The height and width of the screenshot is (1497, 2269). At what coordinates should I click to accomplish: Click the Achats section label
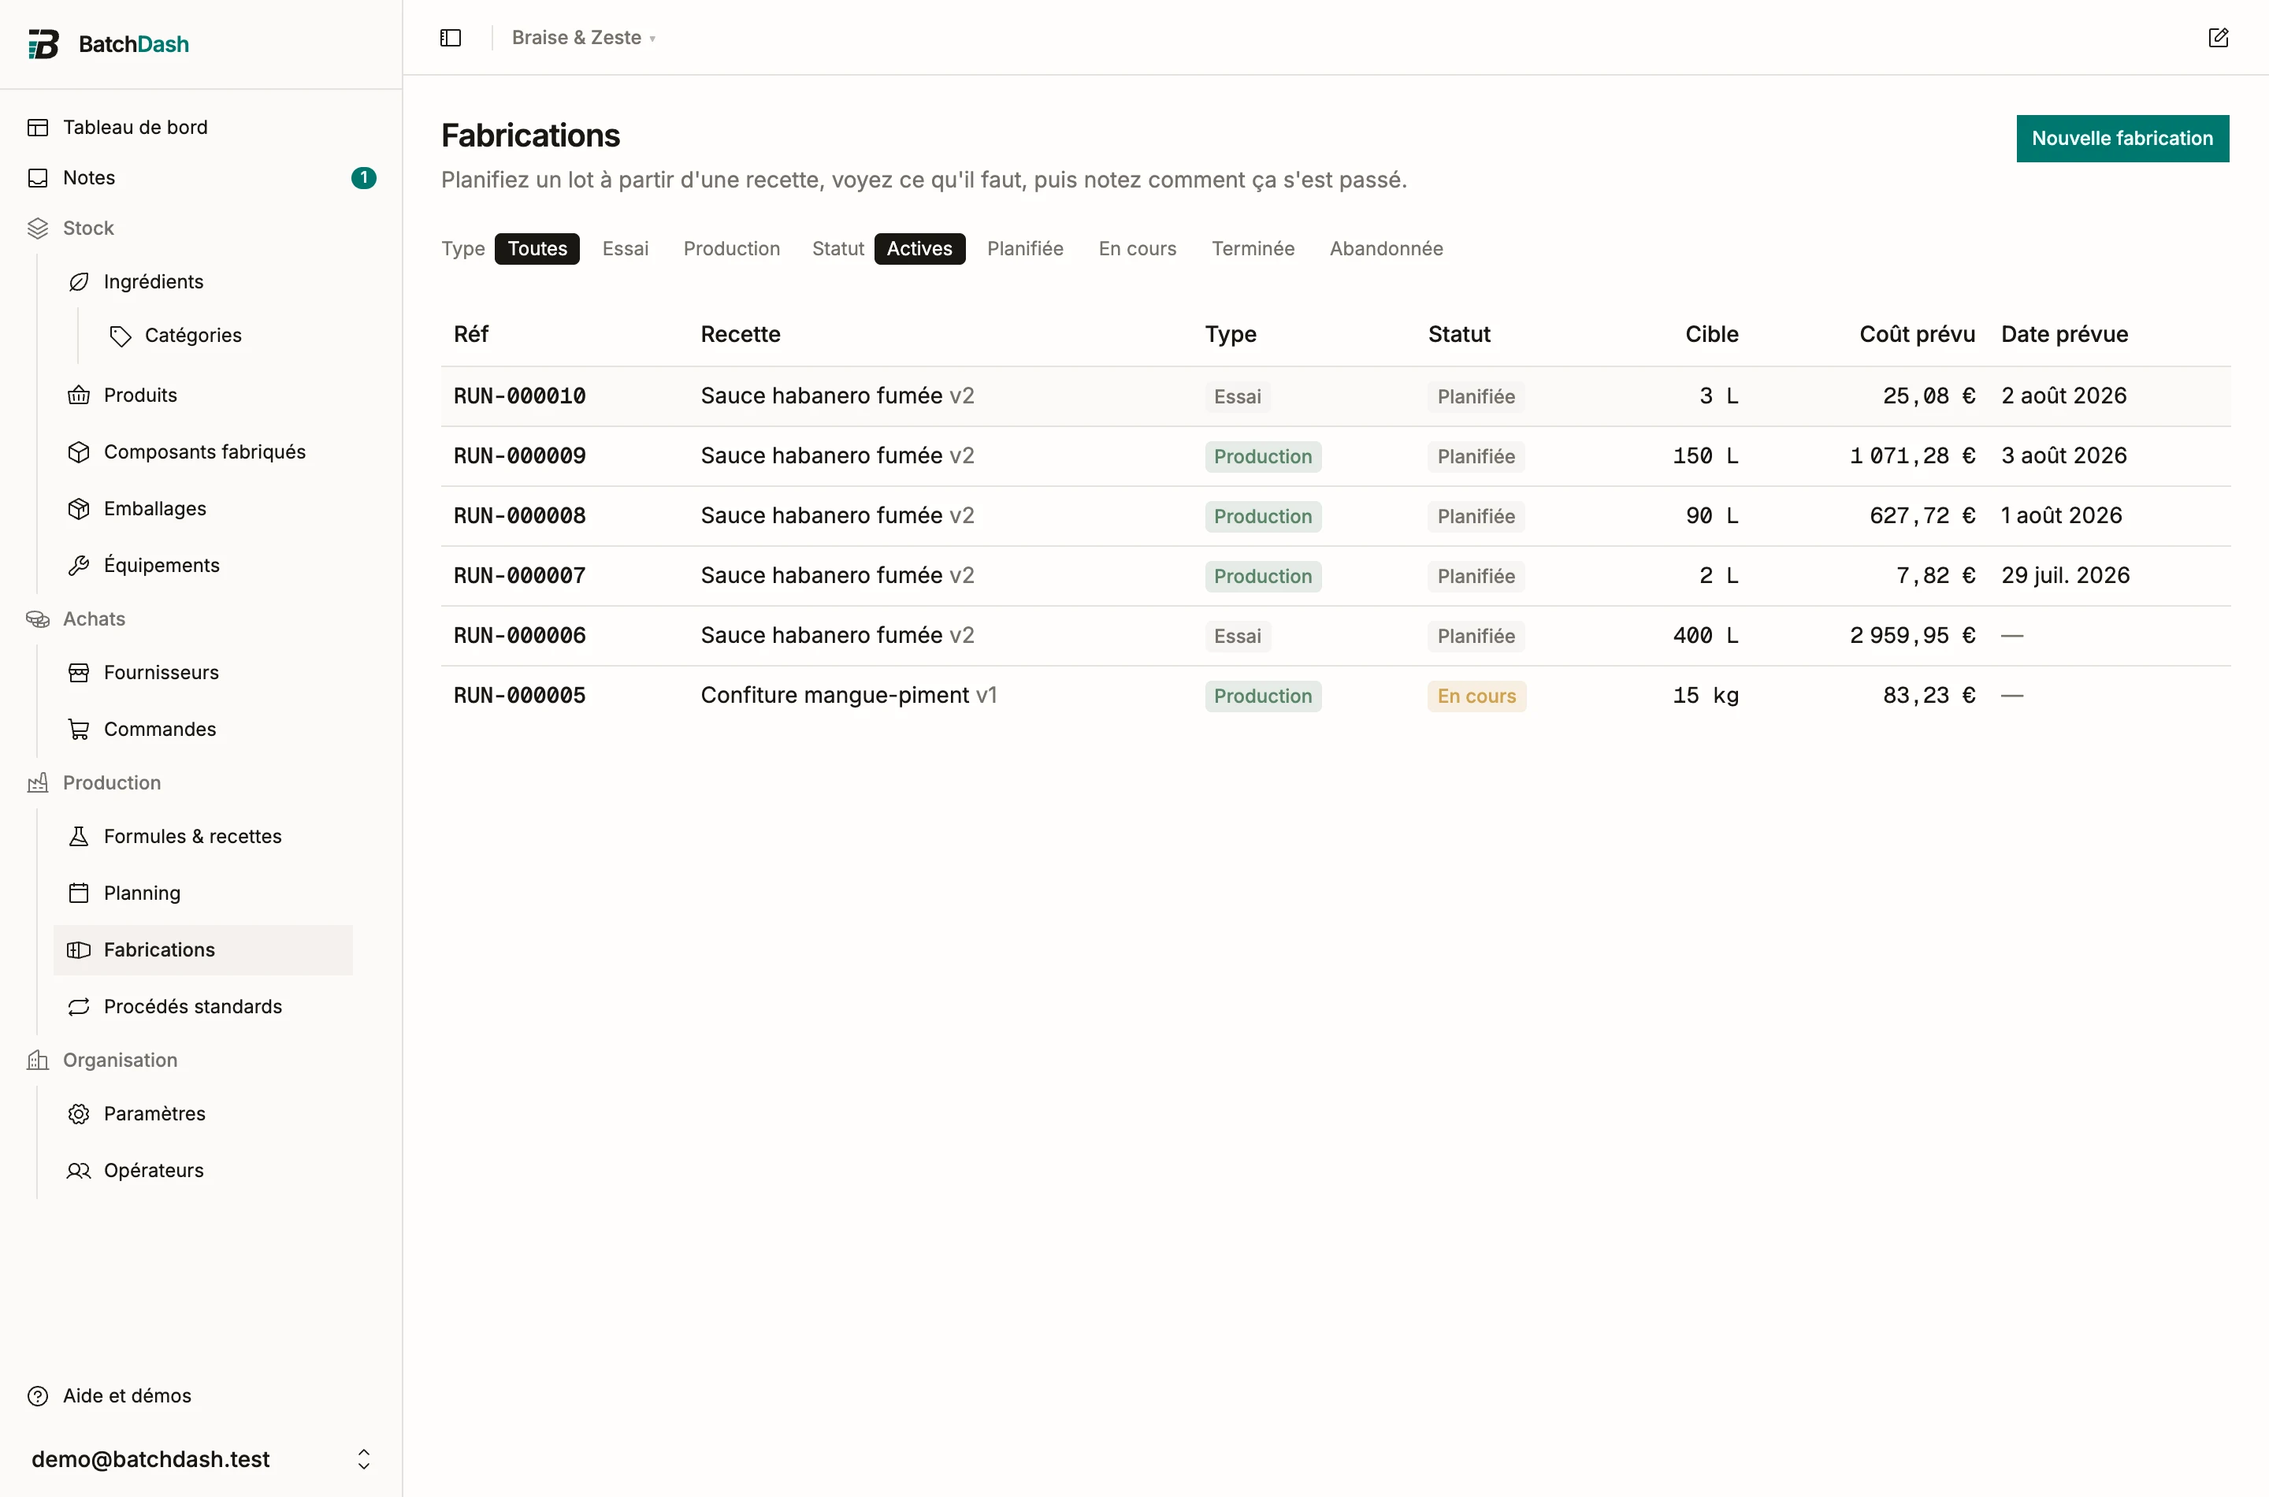pos(94,618)
